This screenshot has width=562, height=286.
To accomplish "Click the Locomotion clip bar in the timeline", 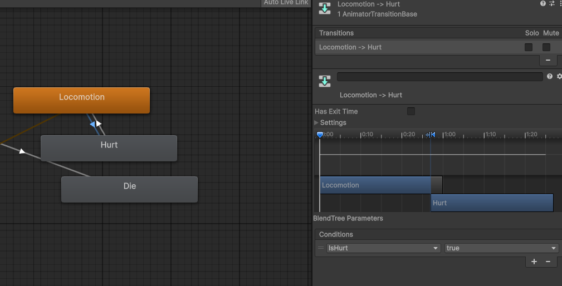I will pos(375,185).
